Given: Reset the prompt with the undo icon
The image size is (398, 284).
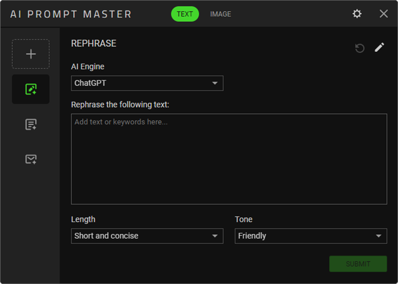Looking at the screenshot, I should click(359, 48).
